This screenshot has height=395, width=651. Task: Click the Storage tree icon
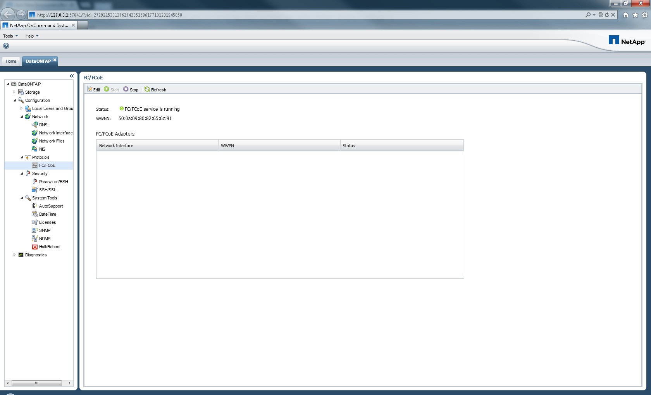(21, 92)
